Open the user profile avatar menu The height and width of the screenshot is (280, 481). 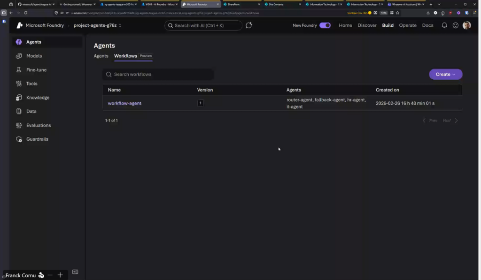[466, 25]
